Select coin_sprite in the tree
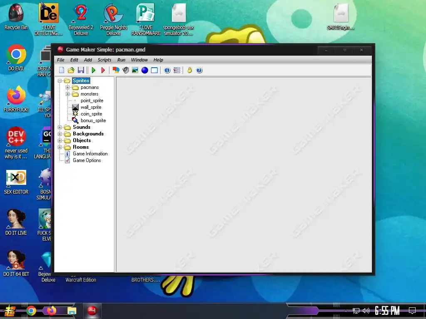This screenshot has height=319, width=426. click(x=91, y=114)
